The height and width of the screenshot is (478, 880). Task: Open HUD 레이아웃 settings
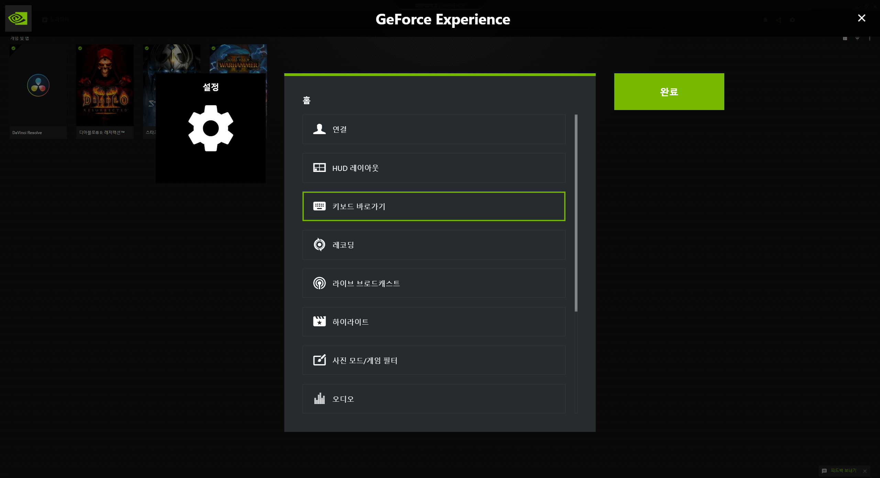point(434,168)
